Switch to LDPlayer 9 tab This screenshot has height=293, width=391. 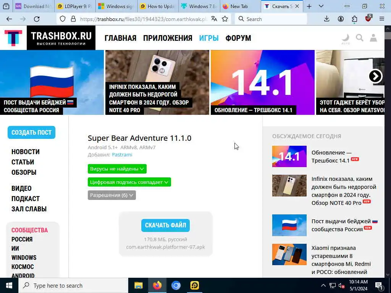[x=75, y=6]
